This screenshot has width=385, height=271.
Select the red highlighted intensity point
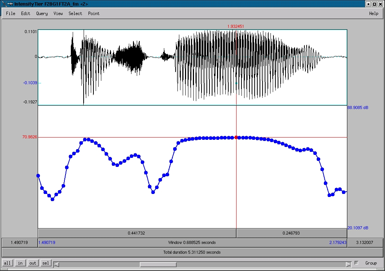pos(236,138)
